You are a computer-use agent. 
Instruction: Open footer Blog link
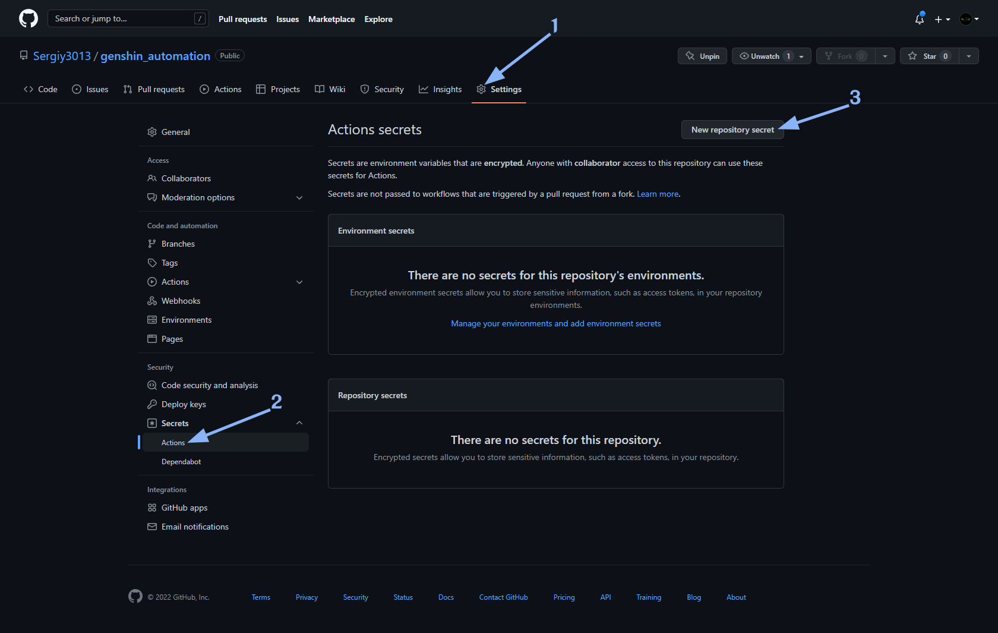coord(694,597)
